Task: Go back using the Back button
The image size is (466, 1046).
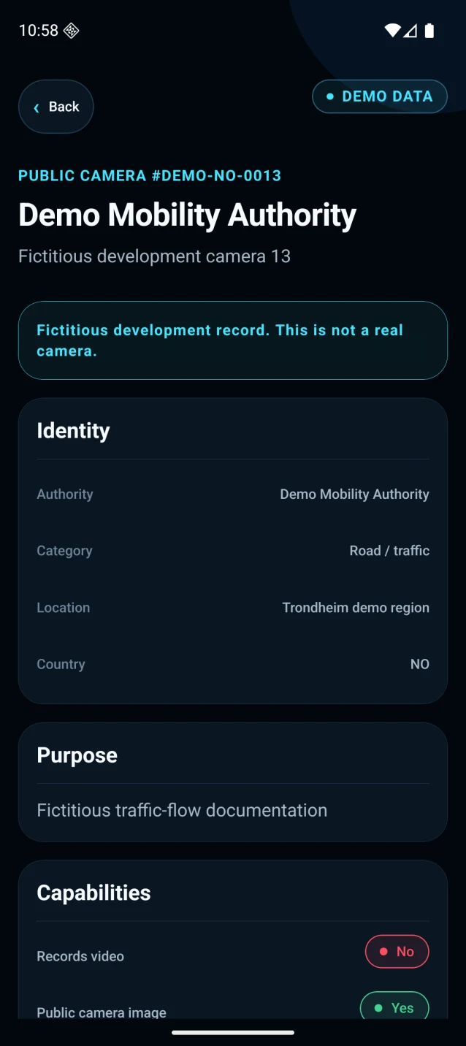Action: click(x=56, y=107)
